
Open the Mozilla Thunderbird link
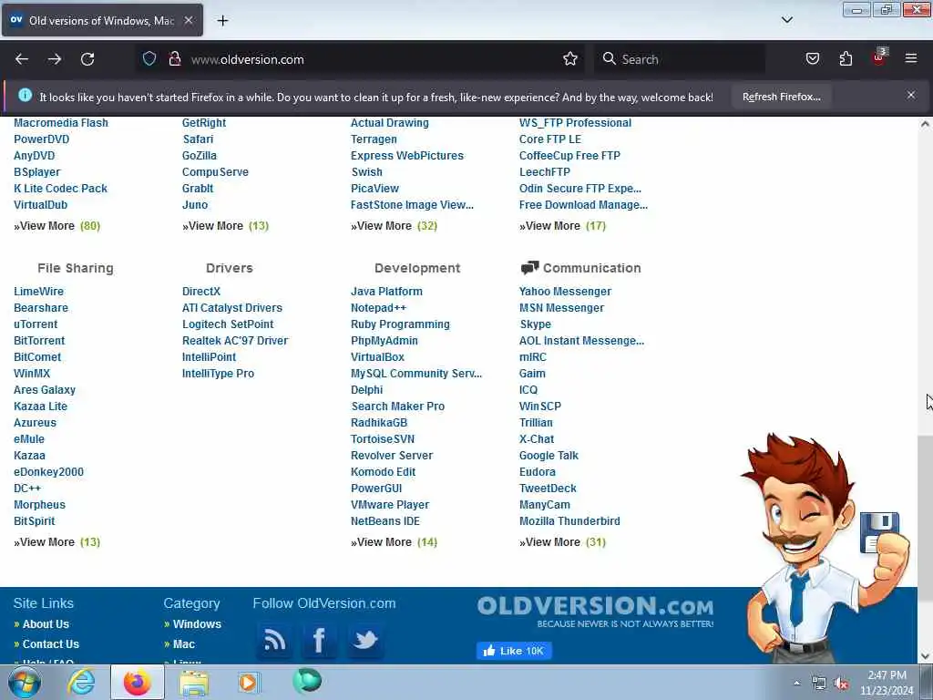569,520
